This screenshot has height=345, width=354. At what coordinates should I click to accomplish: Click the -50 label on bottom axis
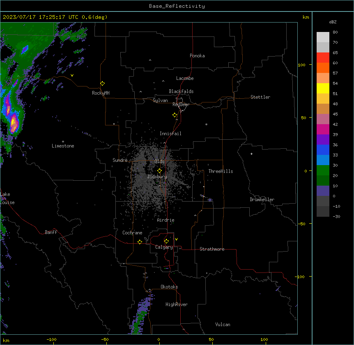[x=105, y=339]
